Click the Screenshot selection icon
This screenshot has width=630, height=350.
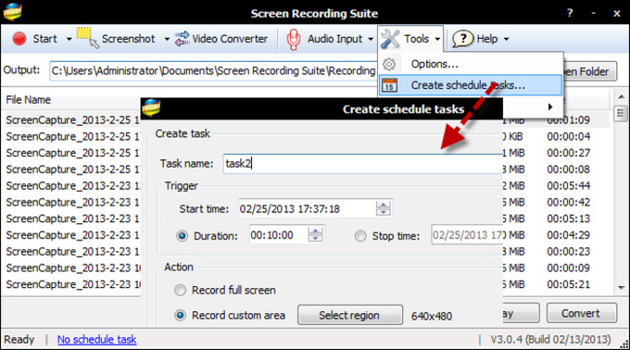[x=88, y=38]
